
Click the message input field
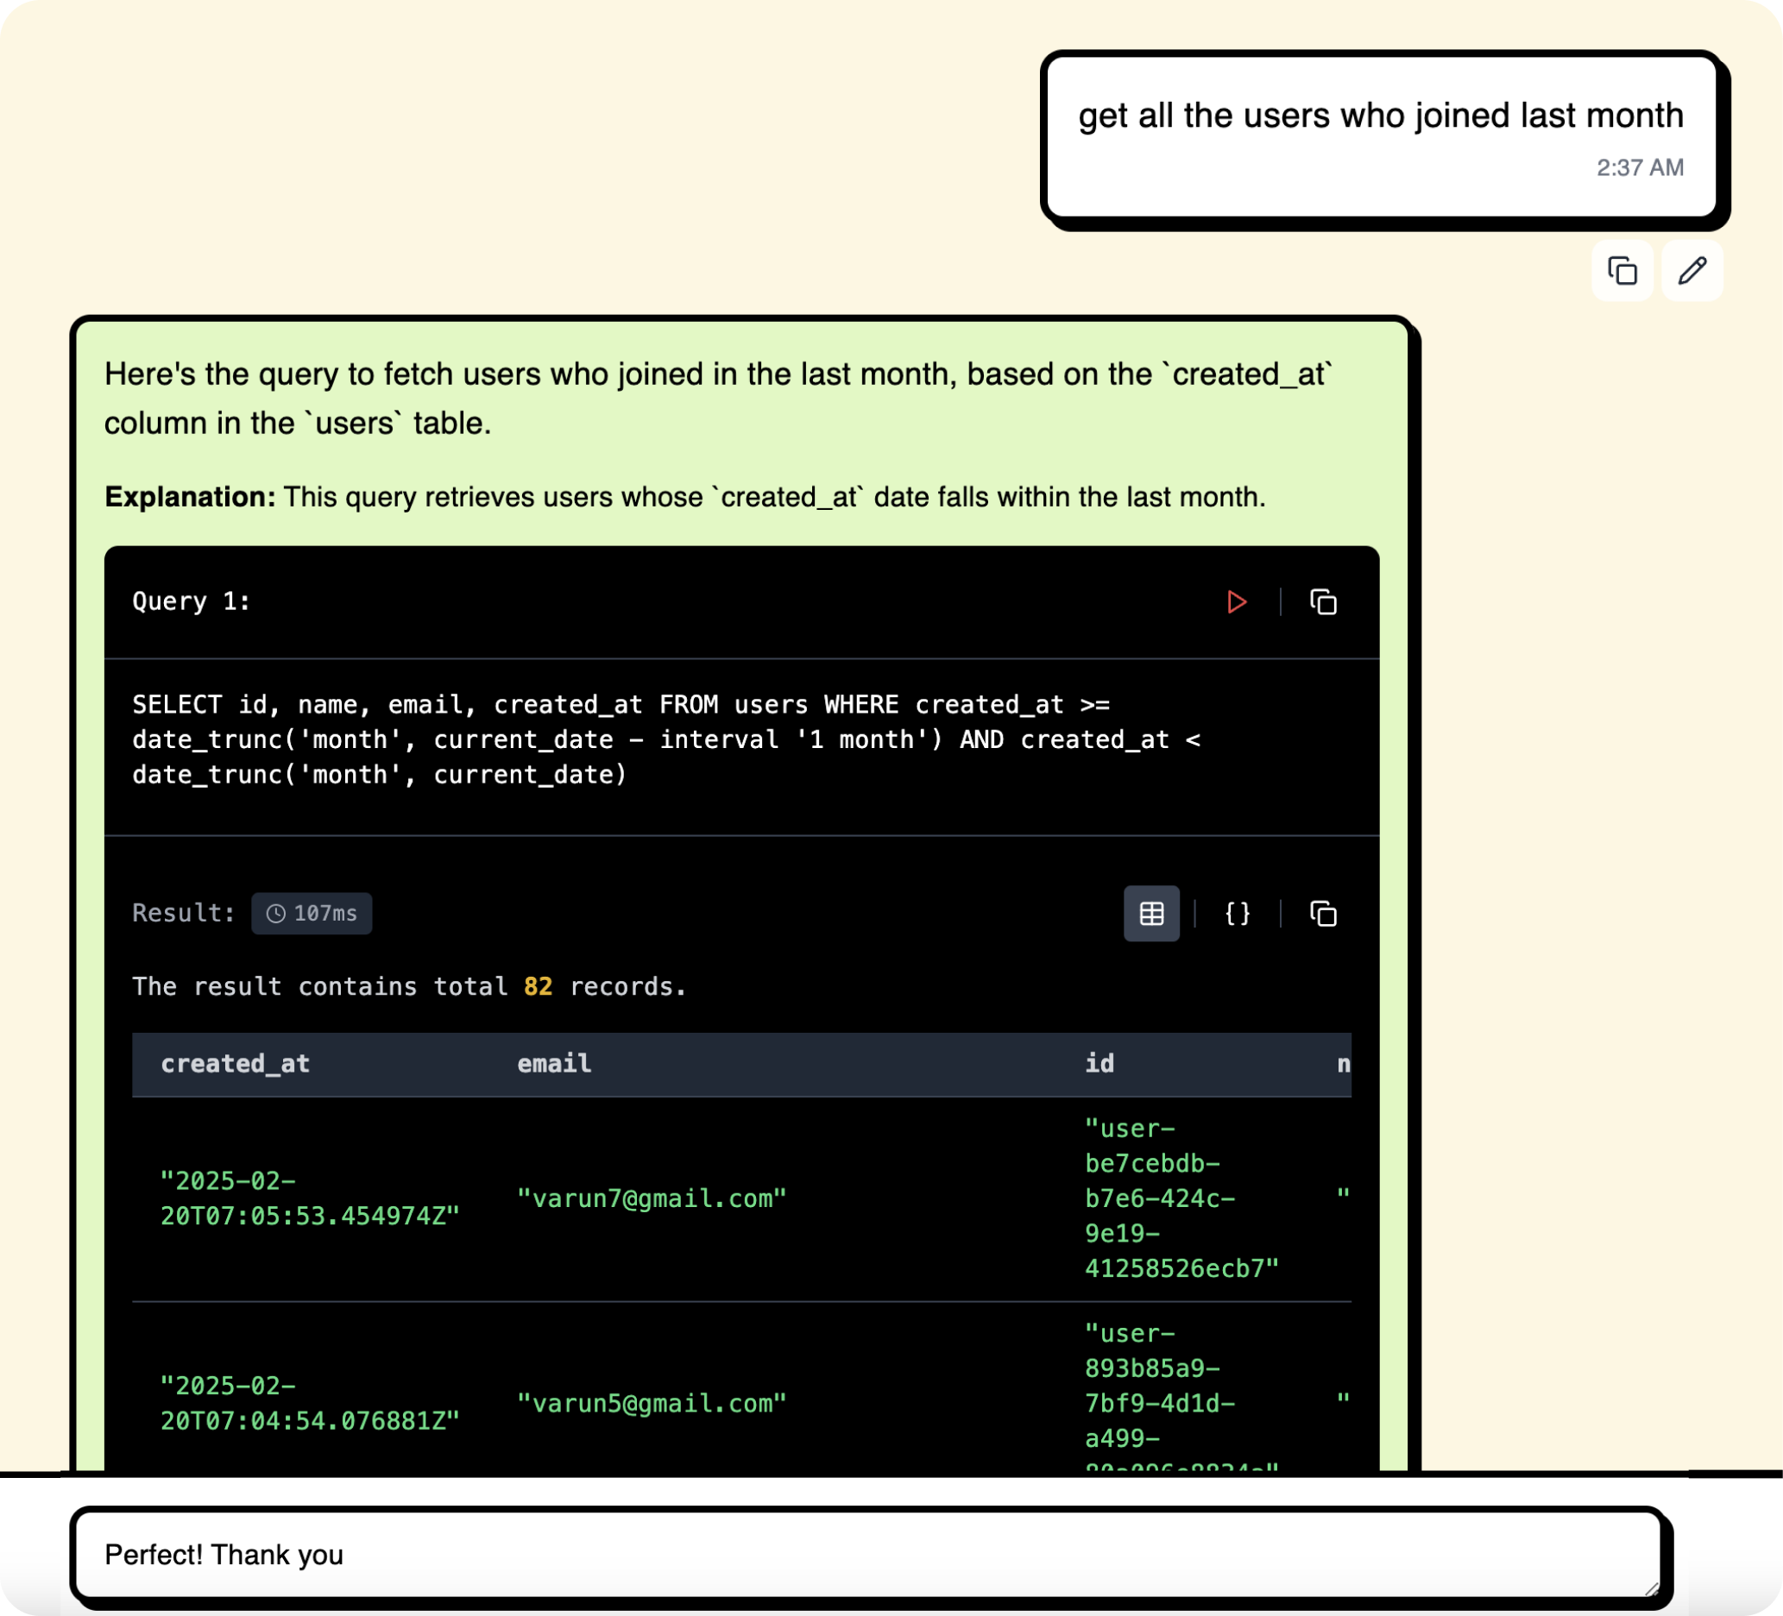[x=868, y=1554]
